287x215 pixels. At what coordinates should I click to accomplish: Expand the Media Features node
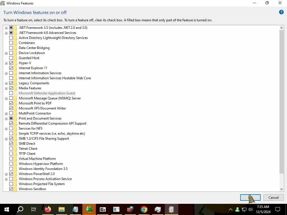coord(6,88)
